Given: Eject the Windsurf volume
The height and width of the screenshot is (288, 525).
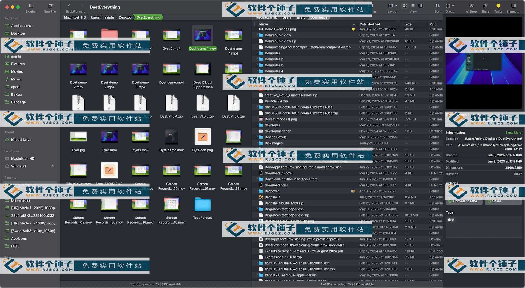Looking at the screenshot, I should (52, 166).
